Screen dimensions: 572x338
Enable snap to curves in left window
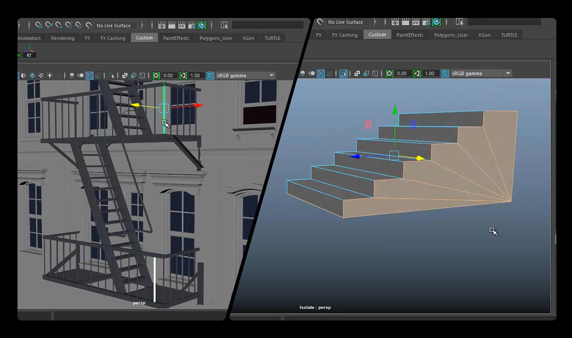pyautogui.click(x=49, y=25)
